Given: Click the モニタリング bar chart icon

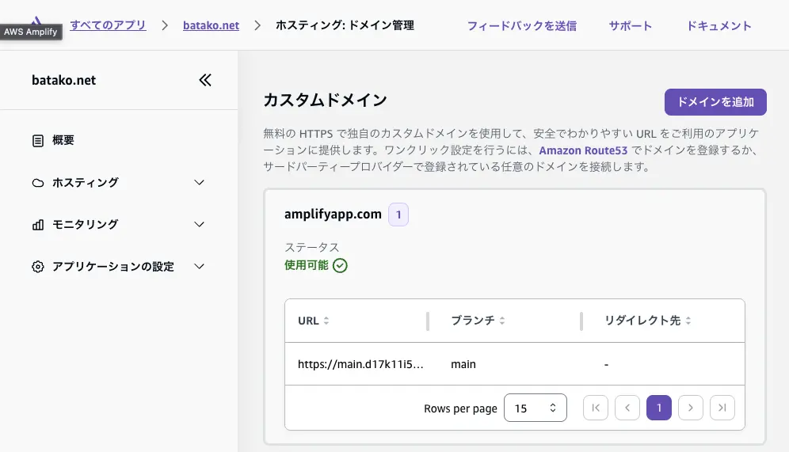Looking at the screenshot, I should coord(38,225).
